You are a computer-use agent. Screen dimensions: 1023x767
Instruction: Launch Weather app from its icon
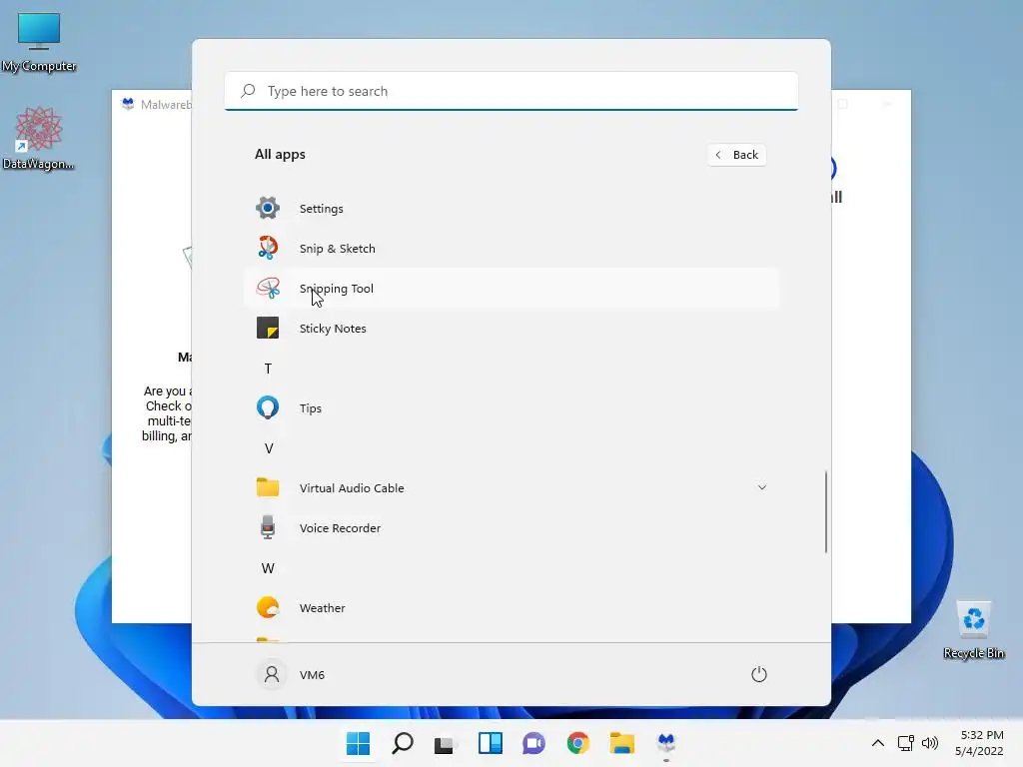(268, 607)
